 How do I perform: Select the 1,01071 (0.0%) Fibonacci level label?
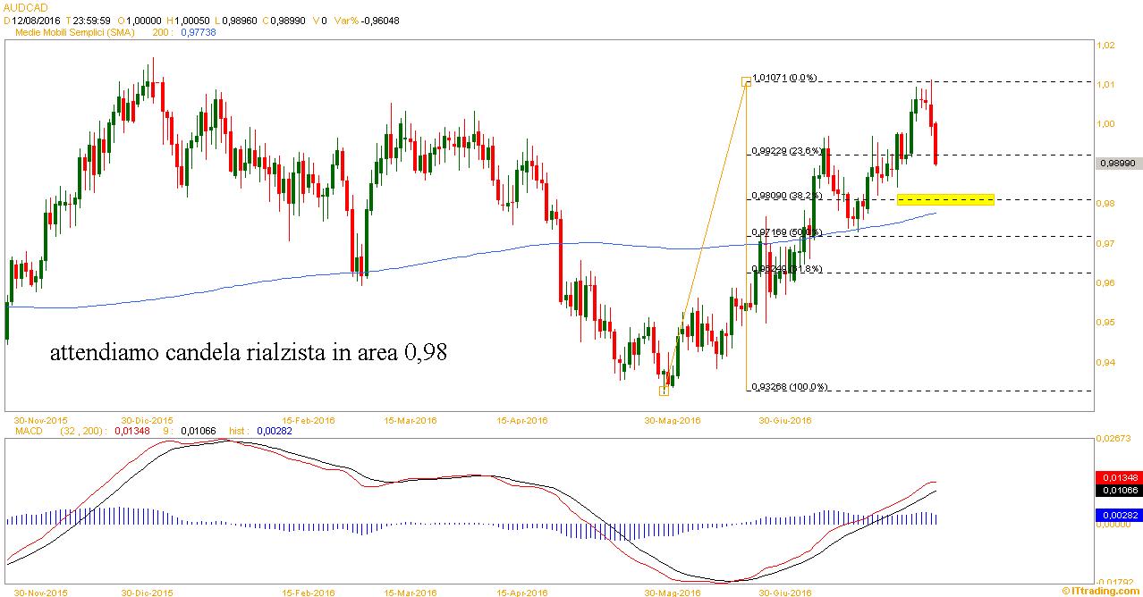click(784, 78)
